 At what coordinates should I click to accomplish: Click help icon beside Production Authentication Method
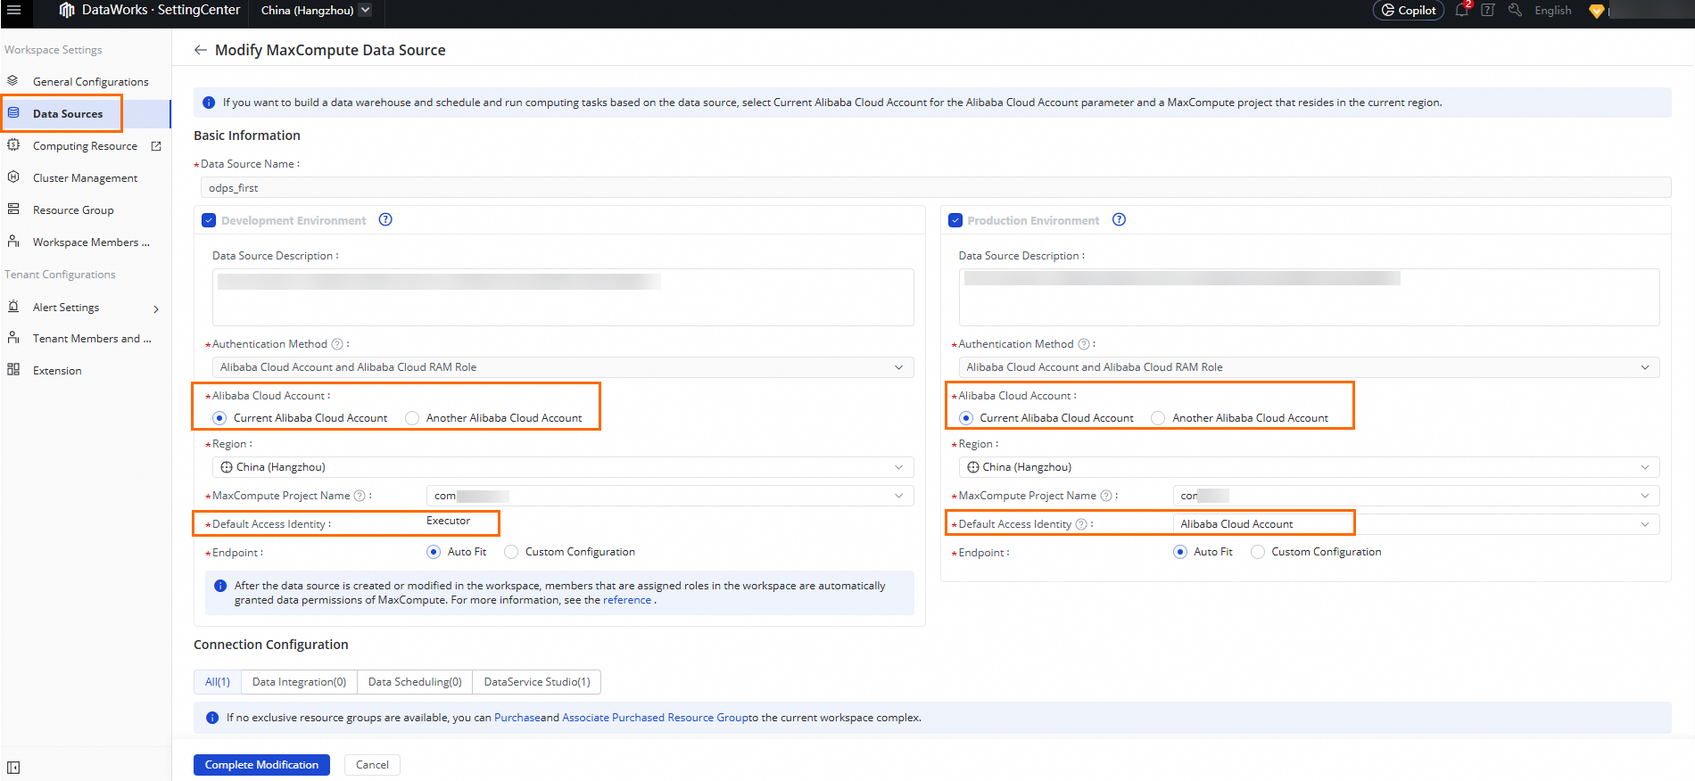click(1084, 344)
